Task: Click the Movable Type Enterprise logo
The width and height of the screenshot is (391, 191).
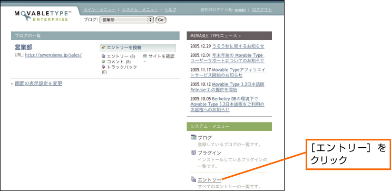Action: tap(43, 15)
